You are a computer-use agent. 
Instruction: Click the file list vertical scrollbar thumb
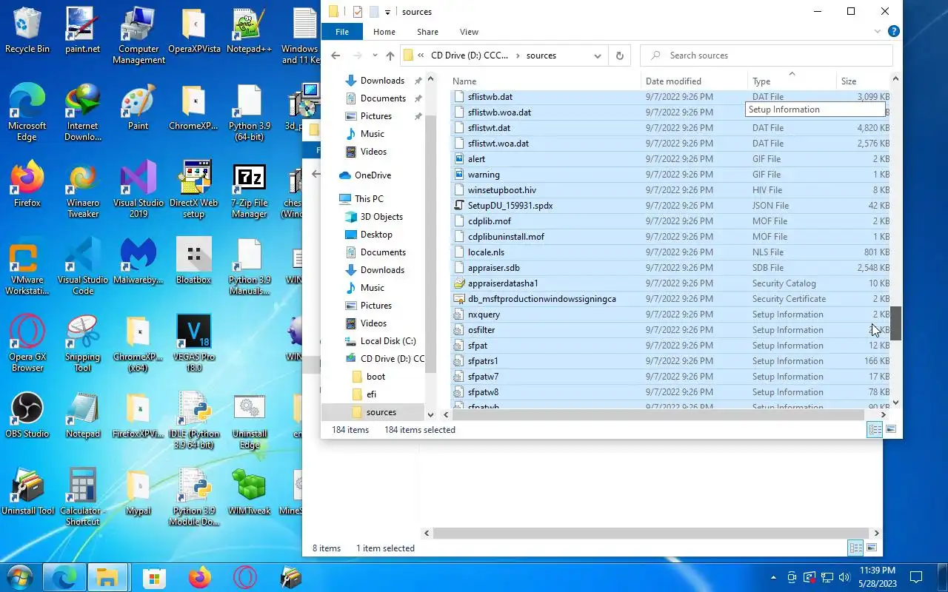pyautogui.click(x=895, y=323)
